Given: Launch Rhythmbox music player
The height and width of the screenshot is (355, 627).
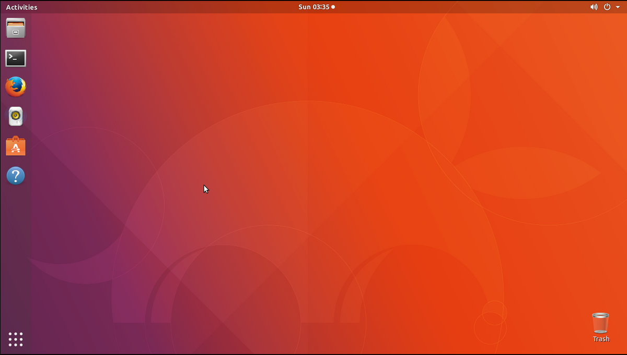Looking at the screenshot, I should click(x=16, y=116).
